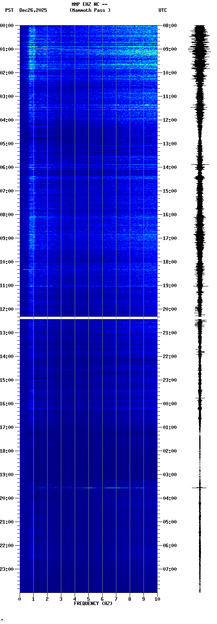Click the seismogram spike near 19:30 PST
The height and width of the screenshot is (624, 217).
(199, 488)
